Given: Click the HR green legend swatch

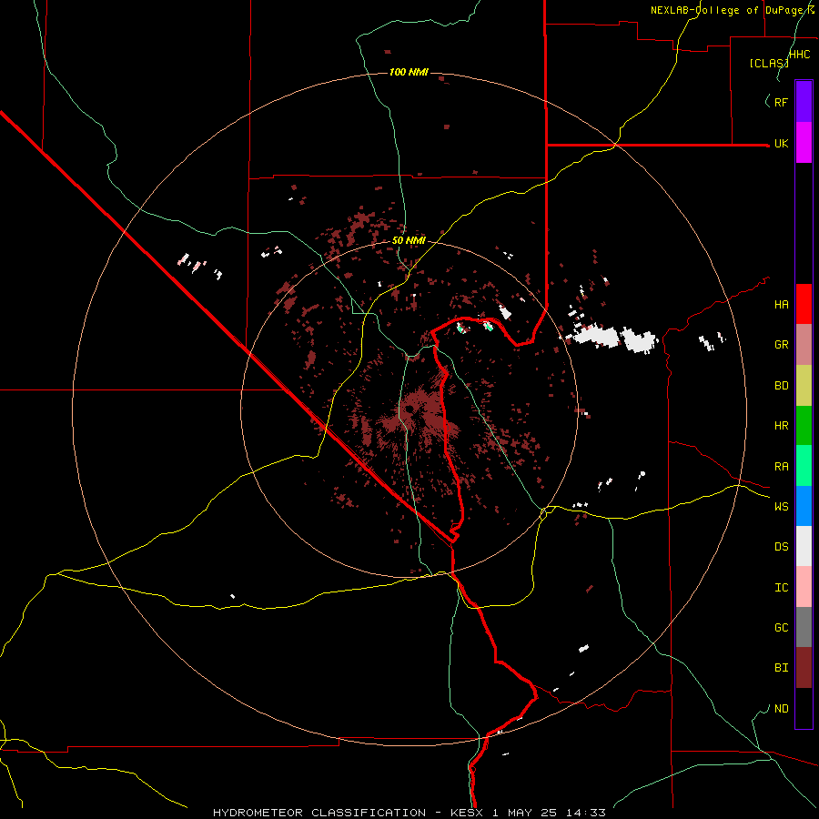Looking at the screenshot, I should (804, 426).
